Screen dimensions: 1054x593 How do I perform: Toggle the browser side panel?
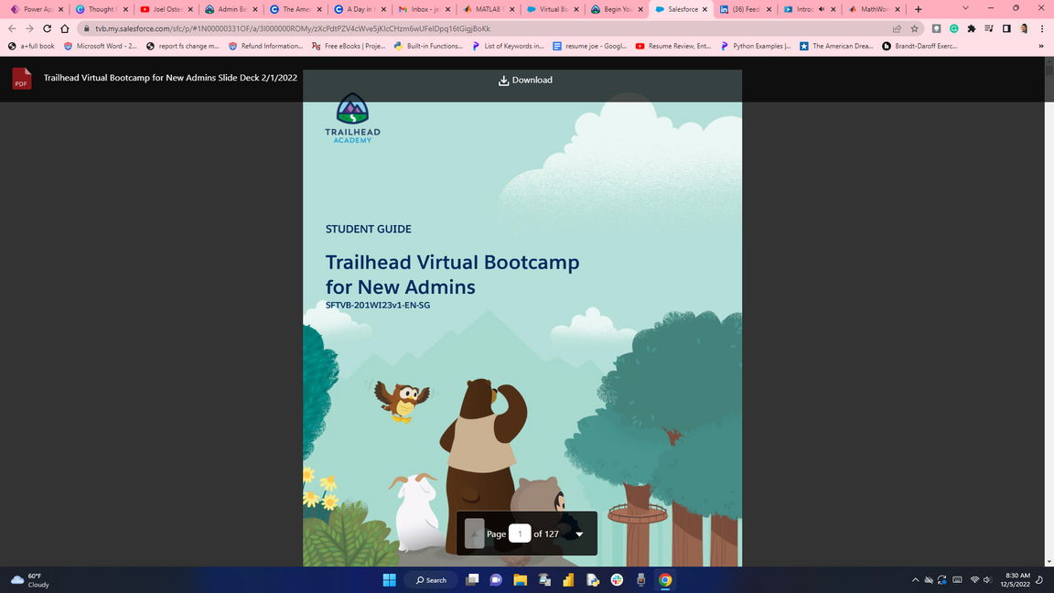[1006, 29]
